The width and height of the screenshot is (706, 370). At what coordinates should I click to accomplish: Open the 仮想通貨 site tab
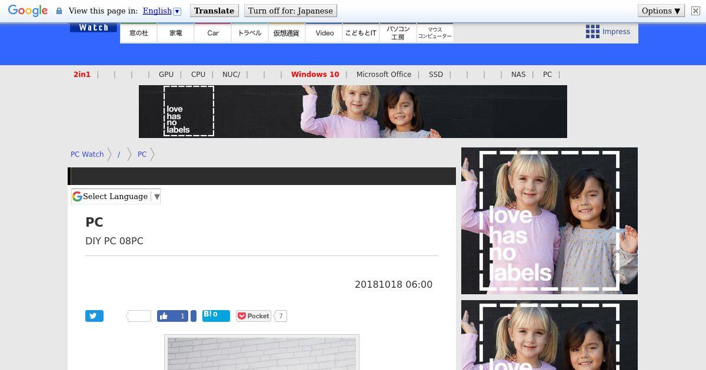[287, 33]
